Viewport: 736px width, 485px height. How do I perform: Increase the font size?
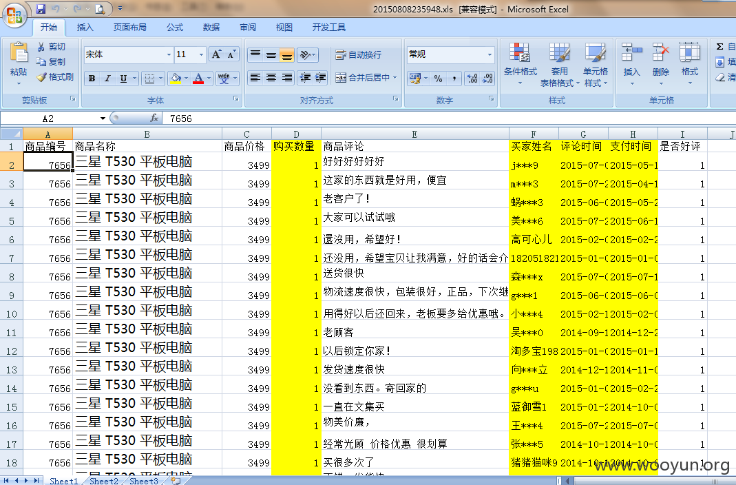click(216, 54)
